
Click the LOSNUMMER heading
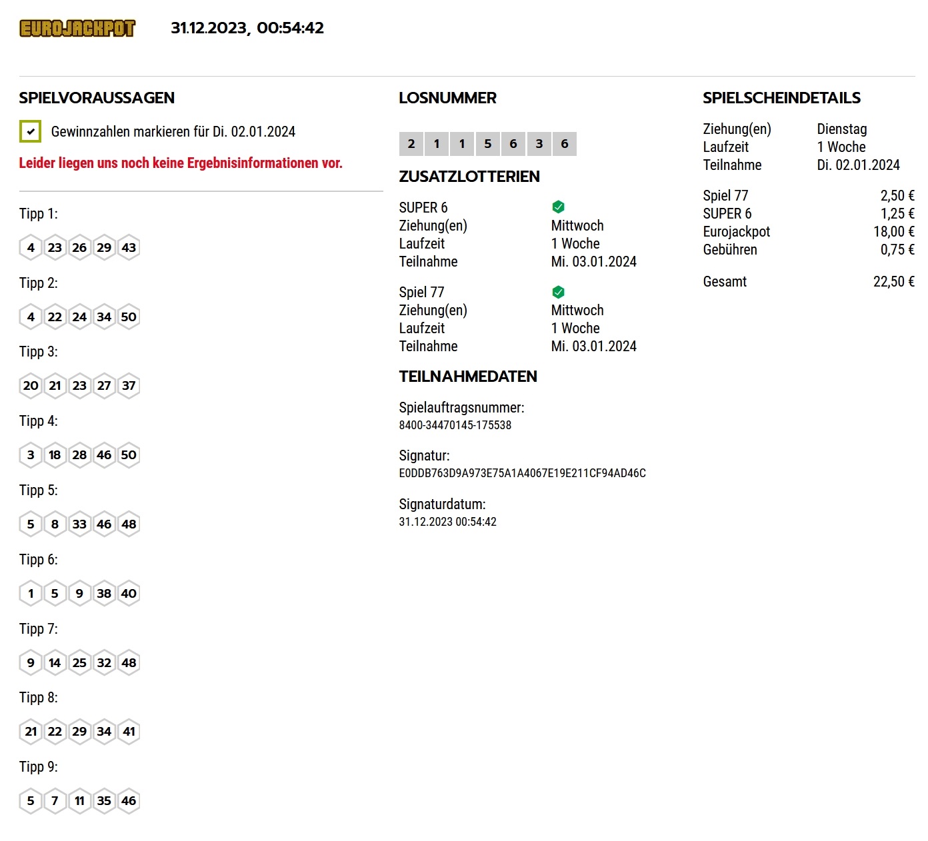448,98
